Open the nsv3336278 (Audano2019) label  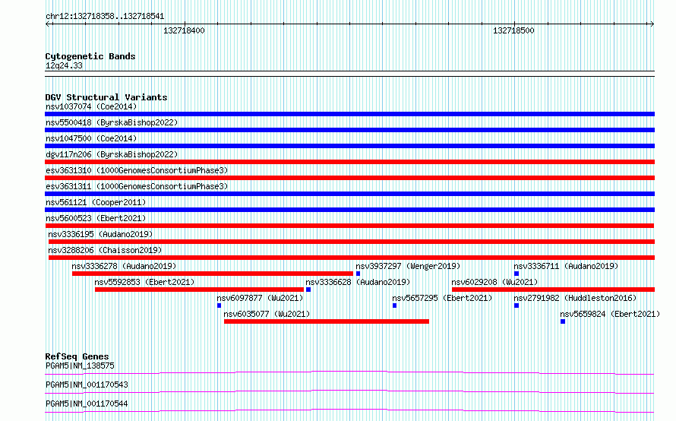124,266
